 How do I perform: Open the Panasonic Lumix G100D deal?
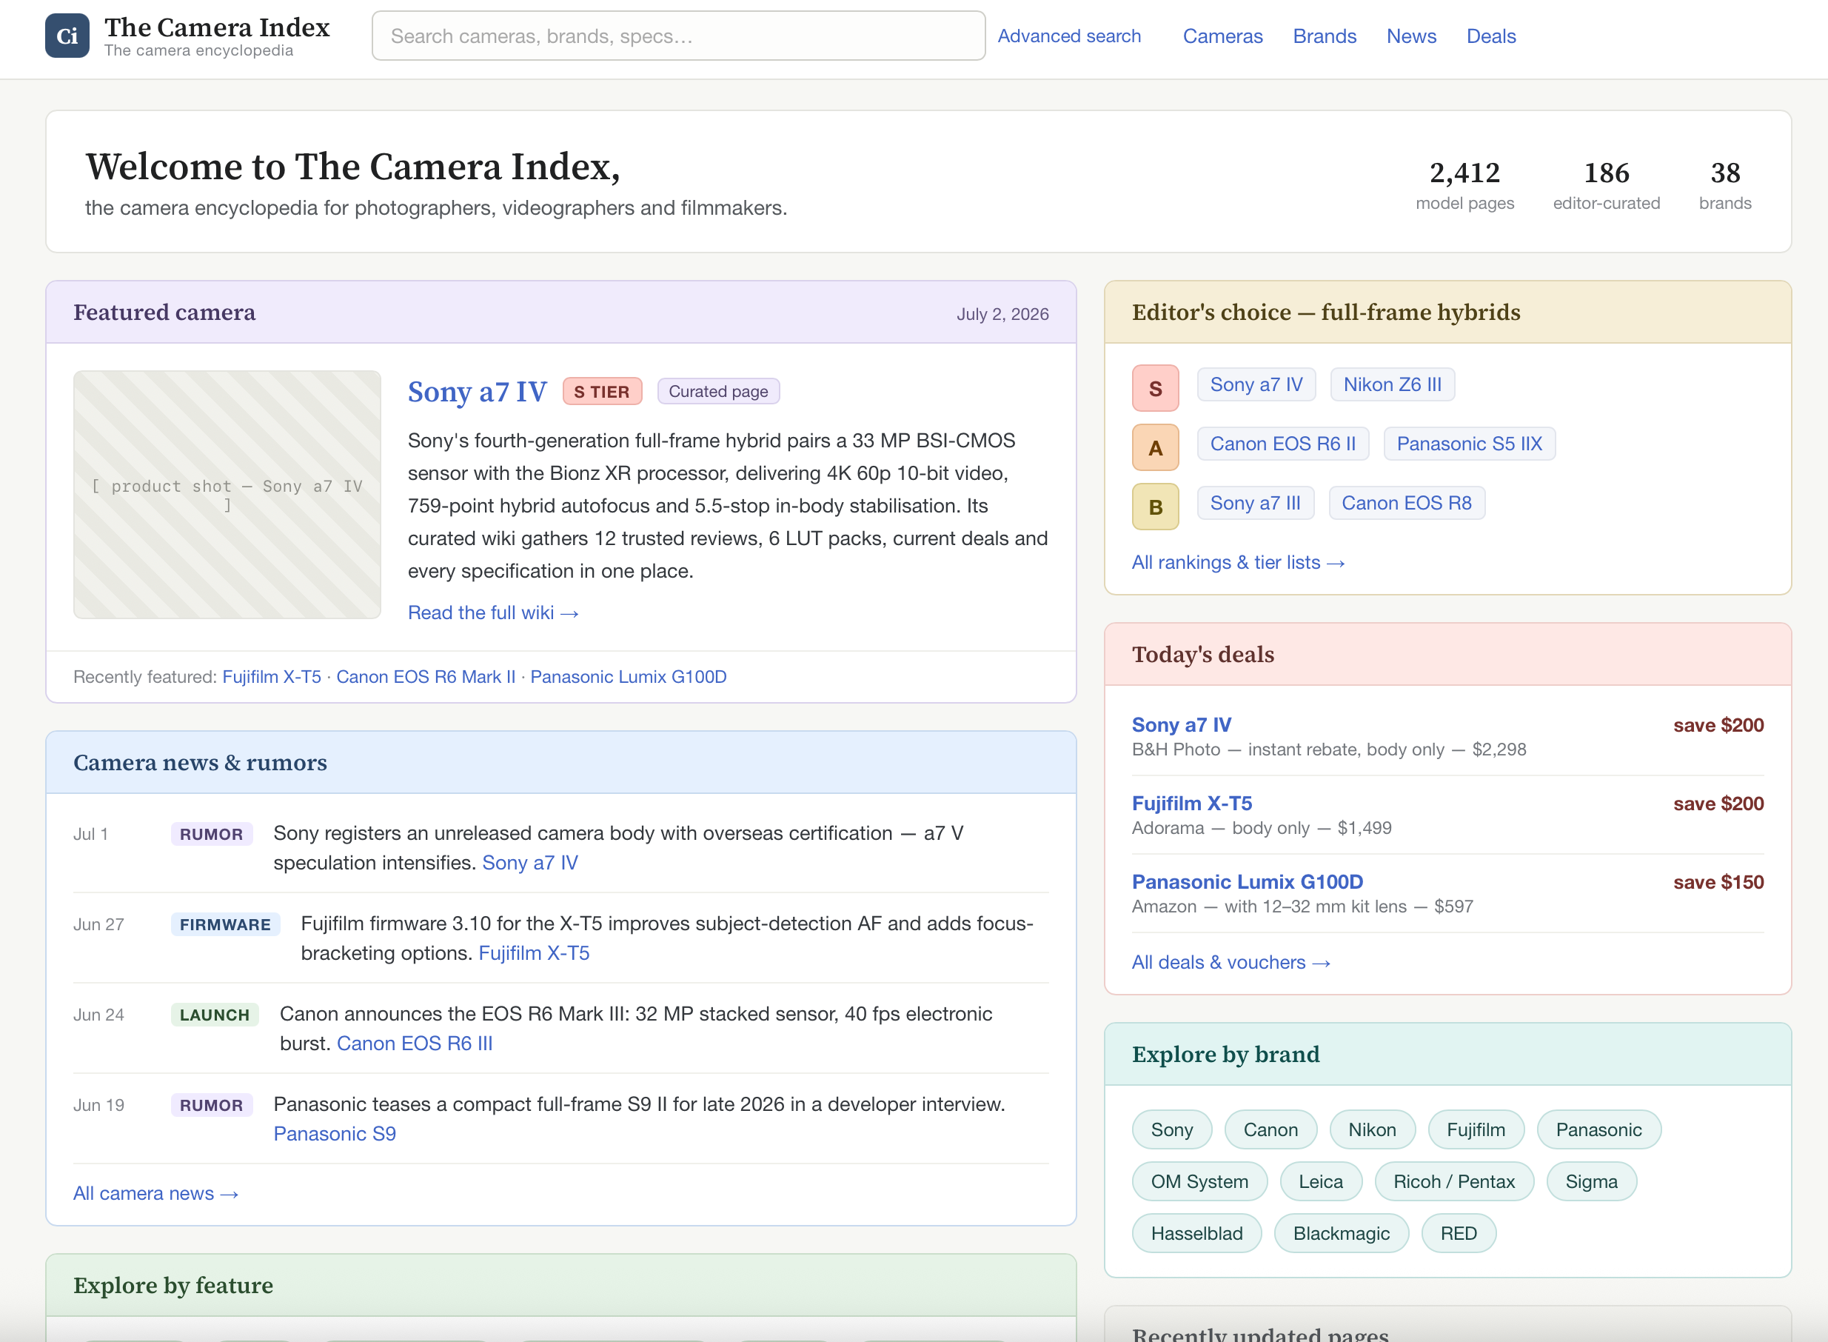coord(1248,882)
